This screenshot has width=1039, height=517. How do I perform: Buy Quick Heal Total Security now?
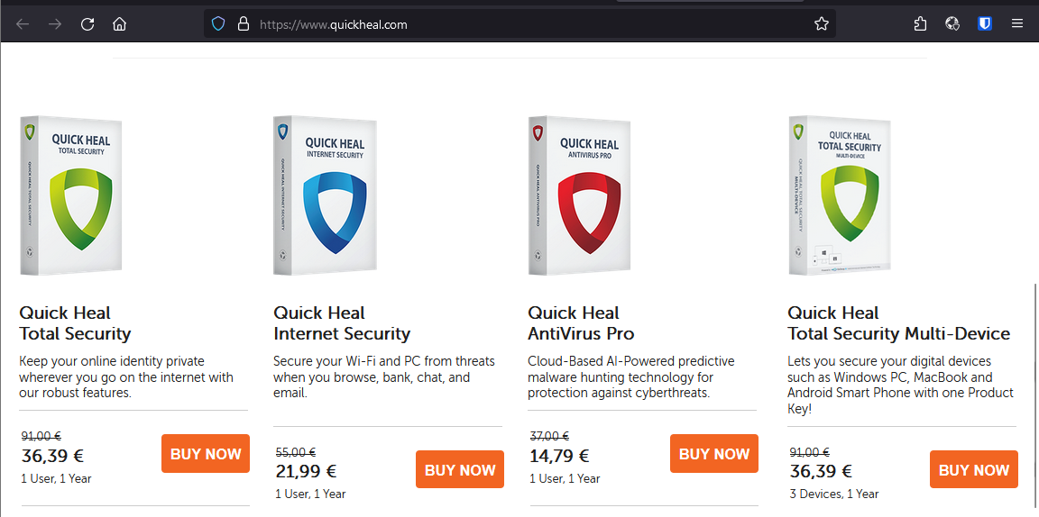(x=206, y=454)
